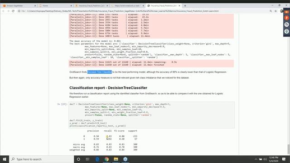The height and width of the screenshot is (163, 290).
Task: Click the micro avg row label
Action: click(79, 144)
